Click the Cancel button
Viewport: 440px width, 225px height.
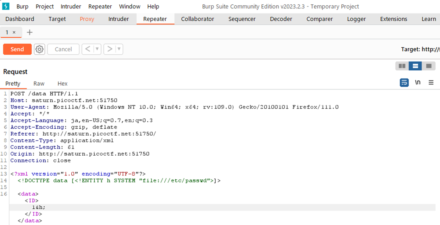(x=63, y=49)
